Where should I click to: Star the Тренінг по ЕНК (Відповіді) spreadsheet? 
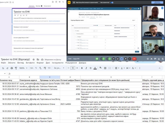click(x=34, y=59)
